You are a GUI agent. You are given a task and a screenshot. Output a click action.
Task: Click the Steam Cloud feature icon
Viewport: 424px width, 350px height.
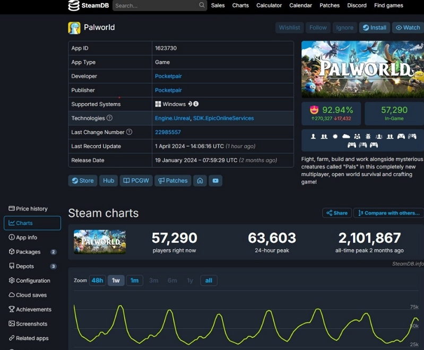pos(346,136)
